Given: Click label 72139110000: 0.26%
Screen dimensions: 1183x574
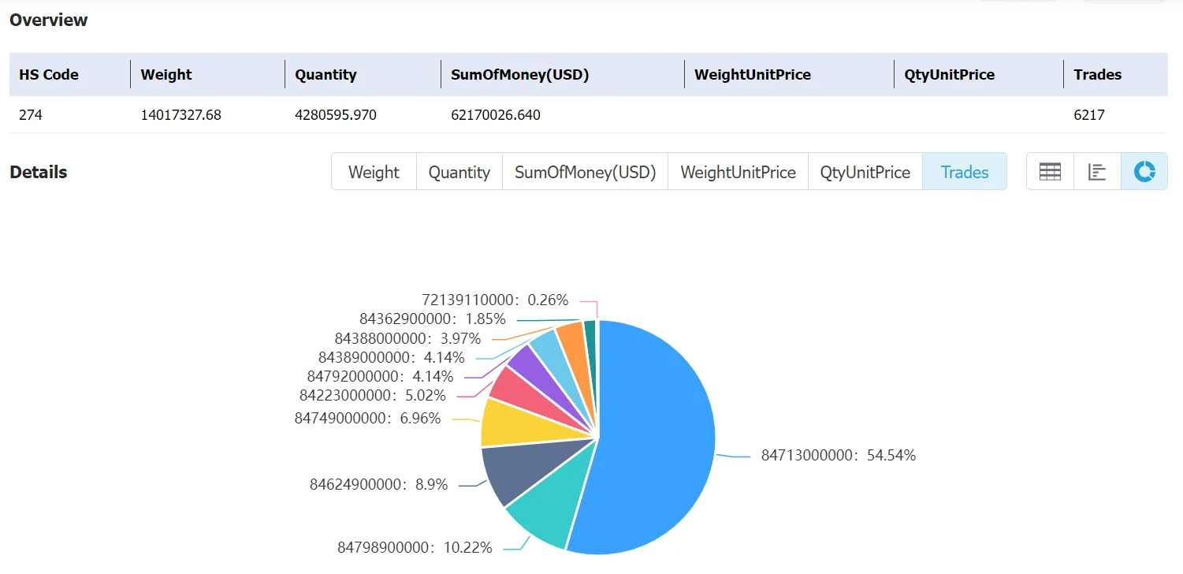Looking at the screenshot, I should (x=497, y=300).
